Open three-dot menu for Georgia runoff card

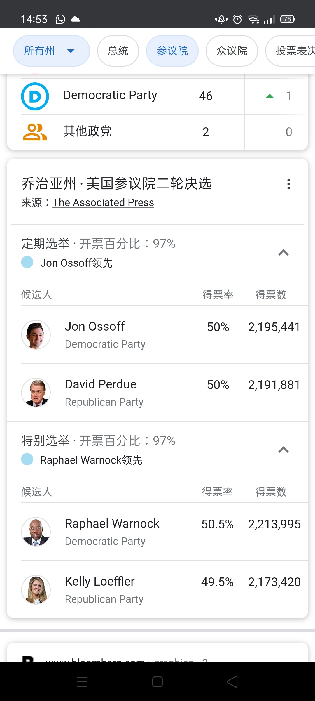[288, 184]
